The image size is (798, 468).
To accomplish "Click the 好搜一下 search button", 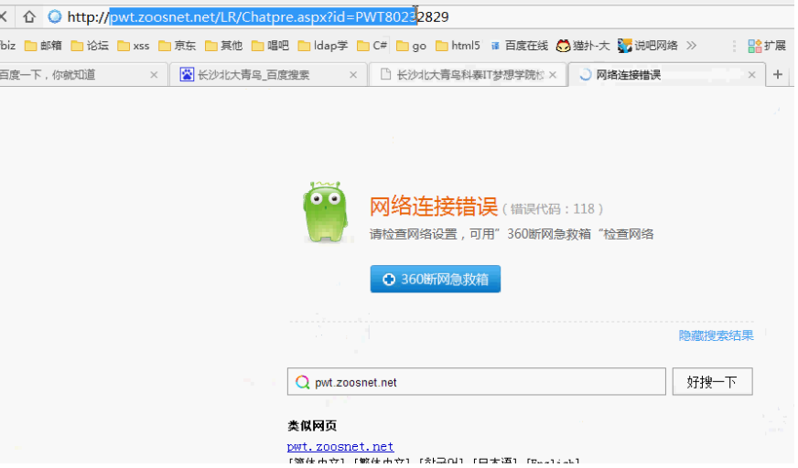I will [713, 381].
